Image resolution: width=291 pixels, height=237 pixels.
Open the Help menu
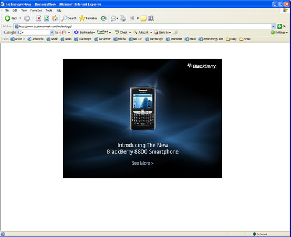click(x=58, y=10)
